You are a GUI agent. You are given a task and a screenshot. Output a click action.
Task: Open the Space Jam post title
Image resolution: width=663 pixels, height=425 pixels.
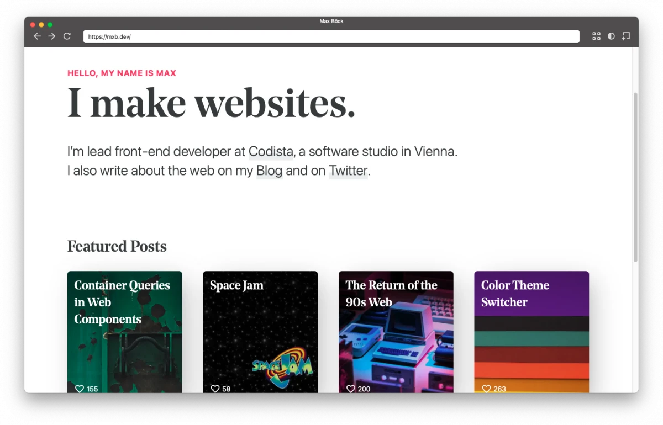tap(236, 285)
